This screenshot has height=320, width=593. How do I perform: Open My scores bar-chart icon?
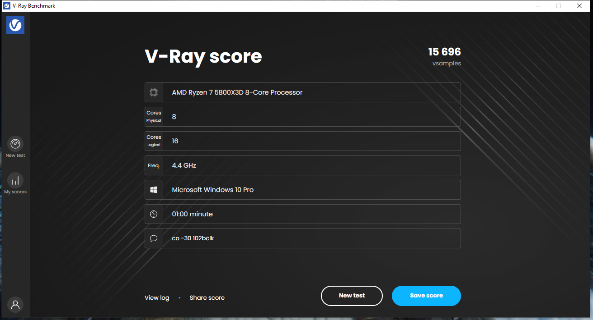[15, 180]
